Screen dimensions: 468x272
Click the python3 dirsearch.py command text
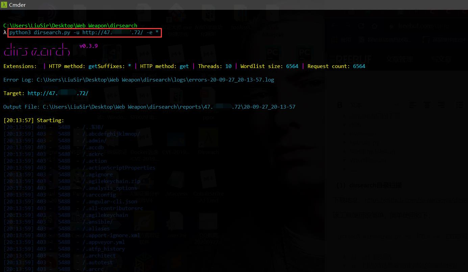(x=84, y=32)
